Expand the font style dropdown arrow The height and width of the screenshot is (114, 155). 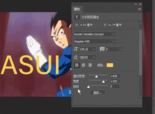[x=114, y=41]
